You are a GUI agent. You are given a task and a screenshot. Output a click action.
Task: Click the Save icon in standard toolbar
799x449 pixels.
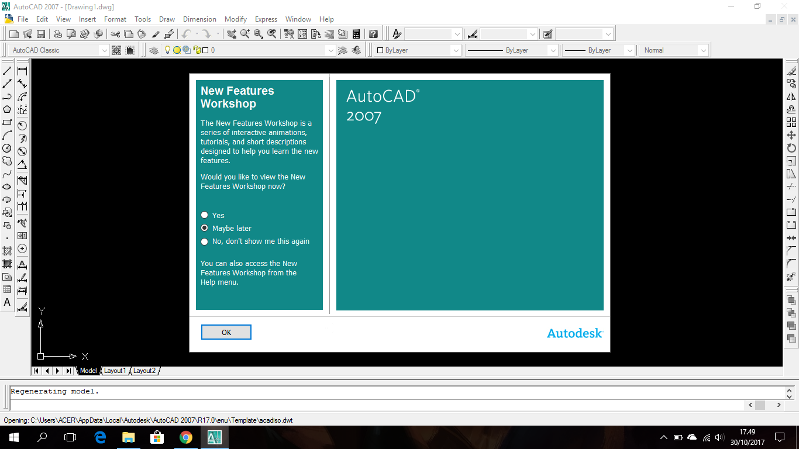click(41, 34)
